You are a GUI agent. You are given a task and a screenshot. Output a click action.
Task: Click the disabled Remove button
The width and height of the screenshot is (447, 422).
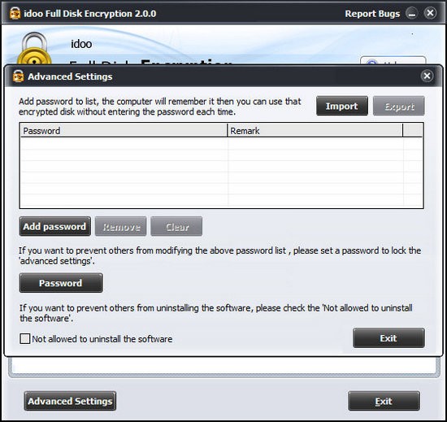point(120,226)
